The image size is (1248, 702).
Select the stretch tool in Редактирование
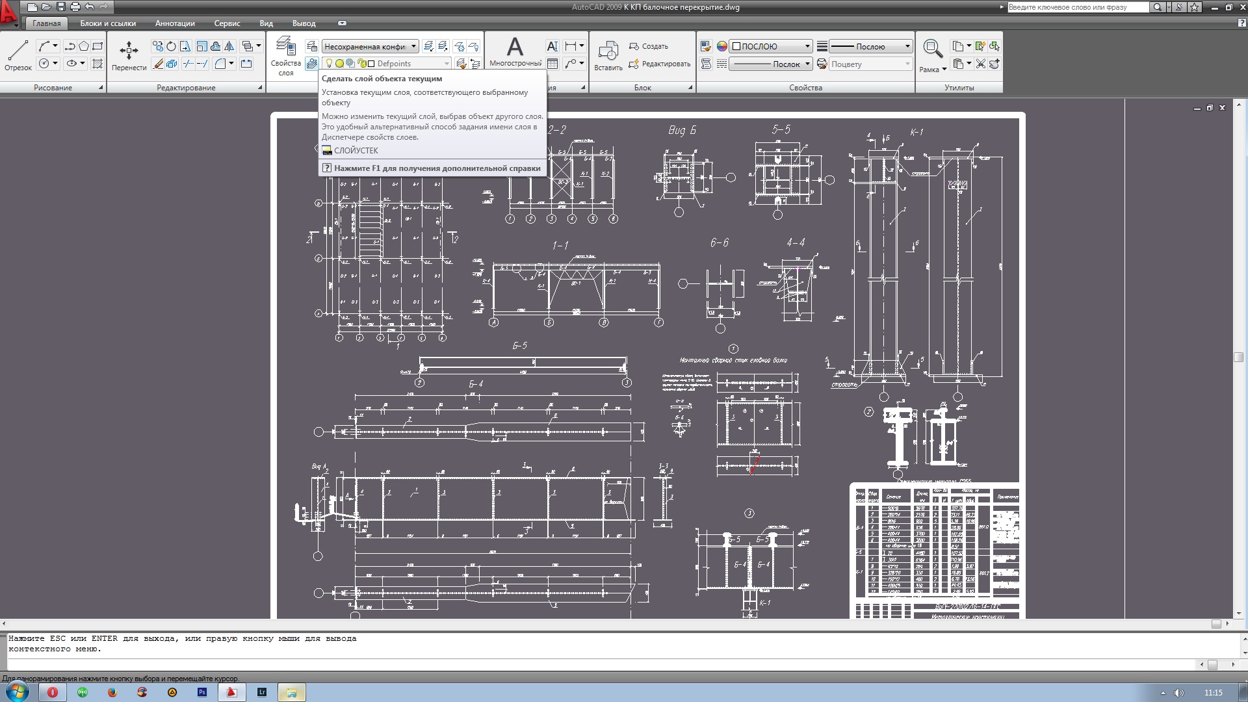point(185,46)
